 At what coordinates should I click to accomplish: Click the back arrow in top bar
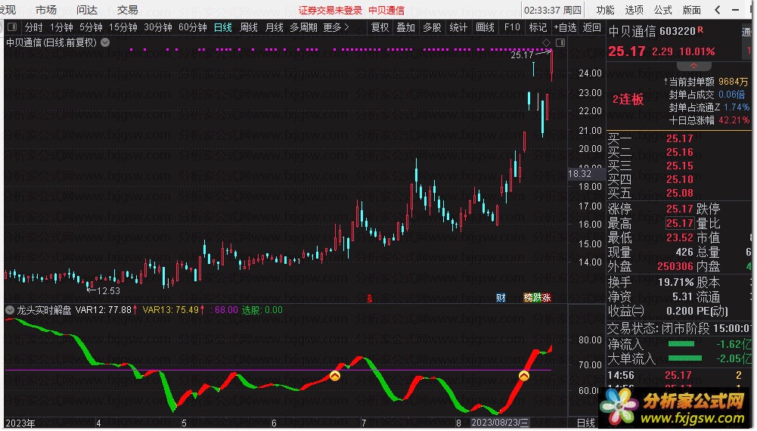click(718, 10)
